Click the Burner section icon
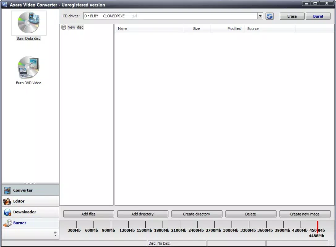336x247 pixels. 7,223
